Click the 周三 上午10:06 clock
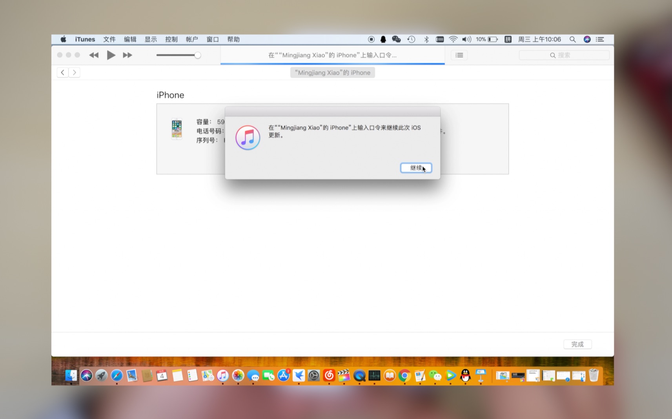The image size is (672, 419). [539, 39]
